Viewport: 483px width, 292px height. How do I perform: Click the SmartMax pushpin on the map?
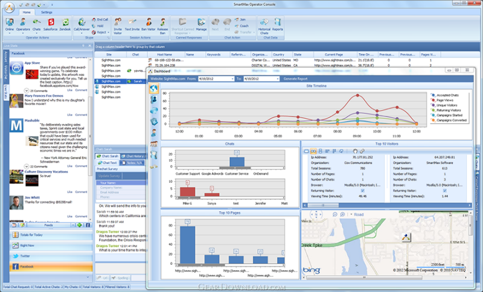pyautogui.click(x=406, y=237)
